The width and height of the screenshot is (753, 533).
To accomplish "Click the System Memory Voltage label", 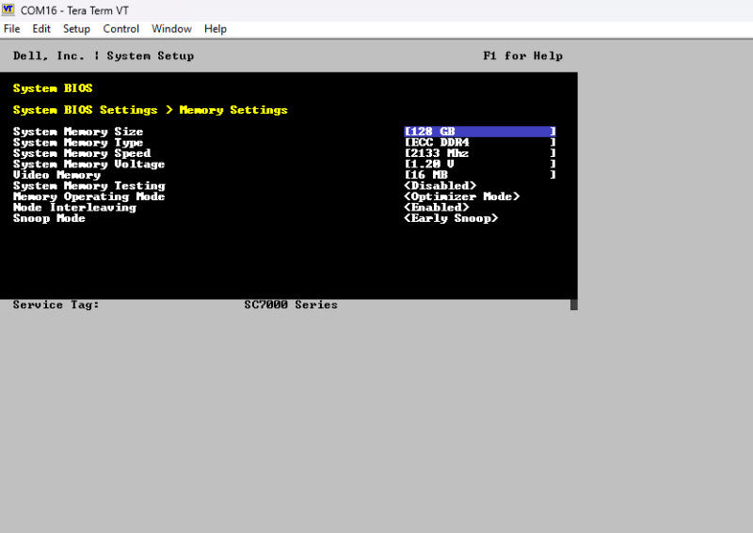I will [x=88, y=165].
